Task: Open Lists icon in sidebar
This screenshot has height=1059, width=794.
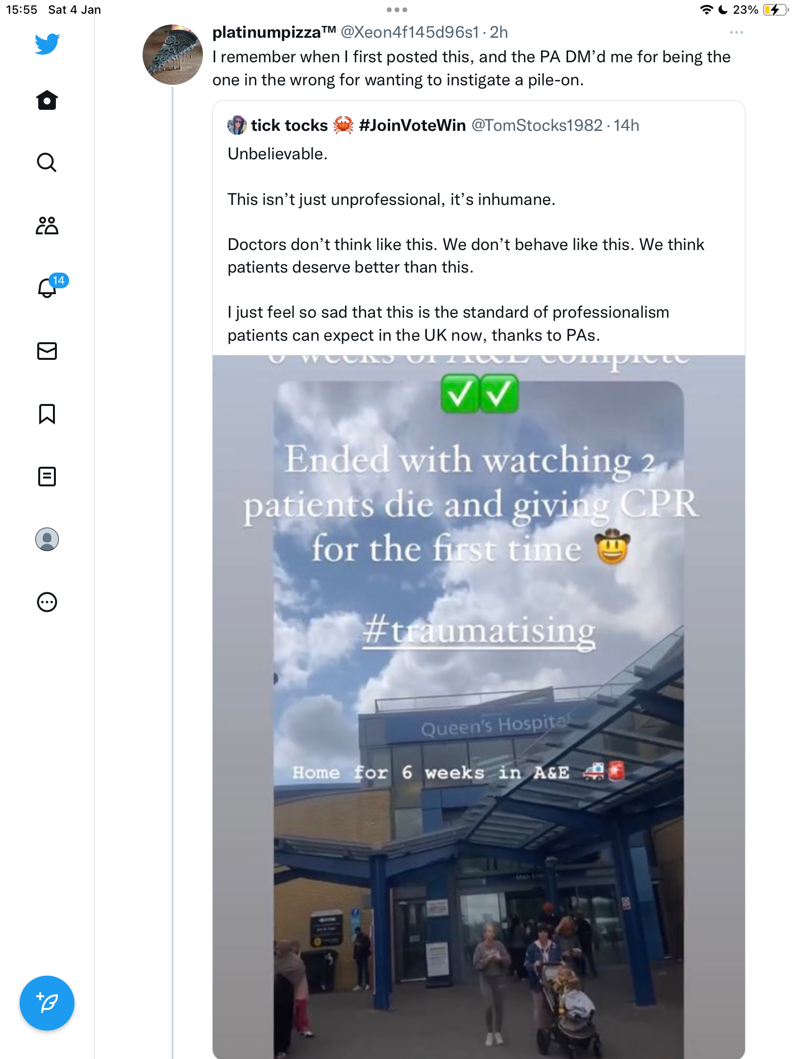Action: click(47, 477)
